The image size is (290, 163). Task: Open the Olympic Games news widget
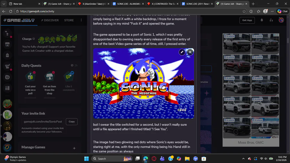click(15, 158)
